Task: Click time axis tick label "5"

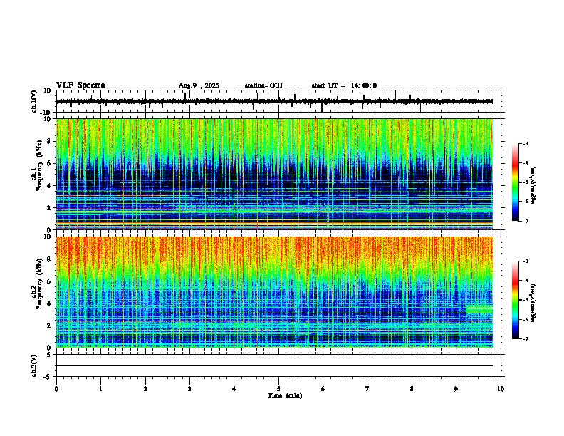Action: click(278, 389)
